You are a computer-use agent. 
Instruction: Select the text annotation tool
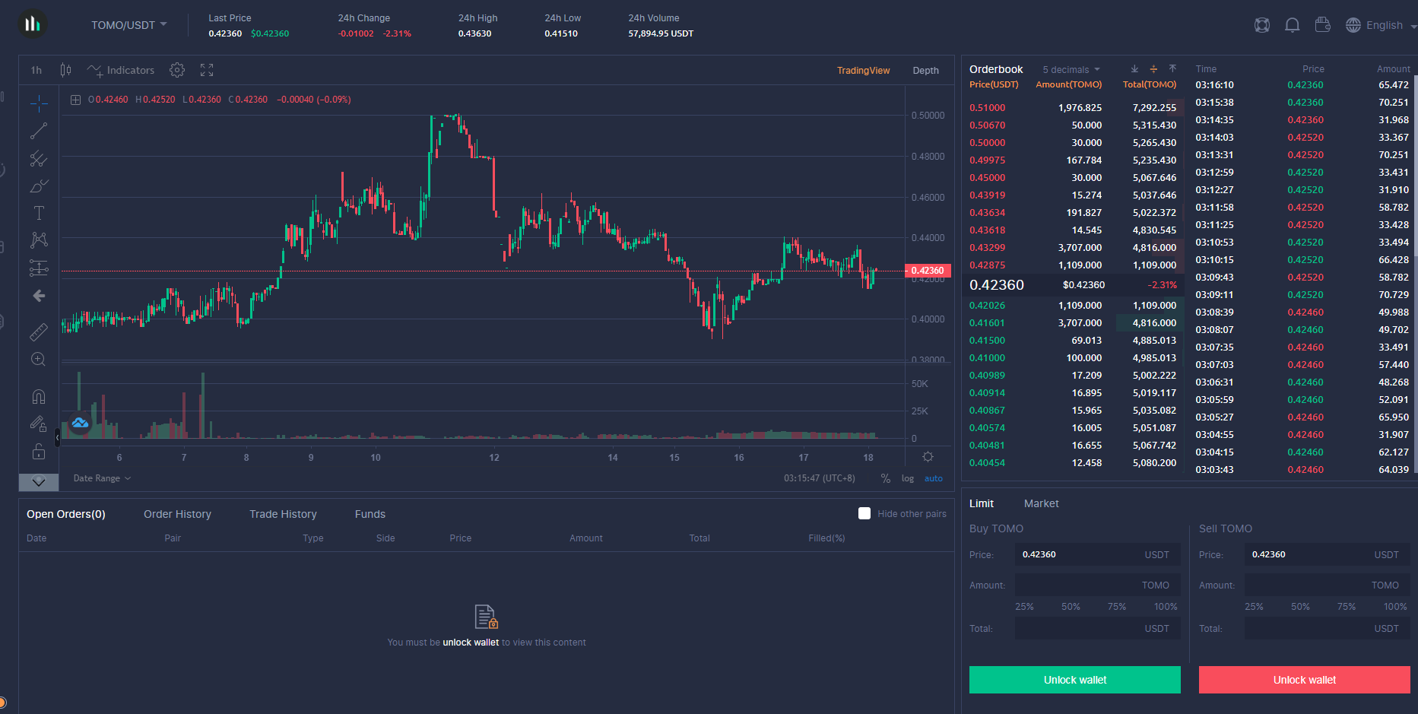tap(39, 213)
